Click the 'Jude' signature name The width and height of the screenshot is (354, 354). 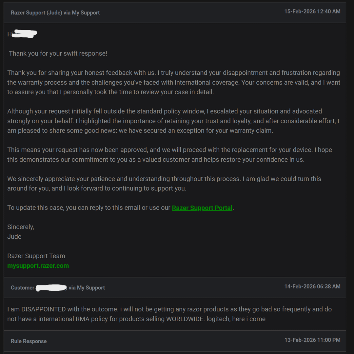point(14,237)
